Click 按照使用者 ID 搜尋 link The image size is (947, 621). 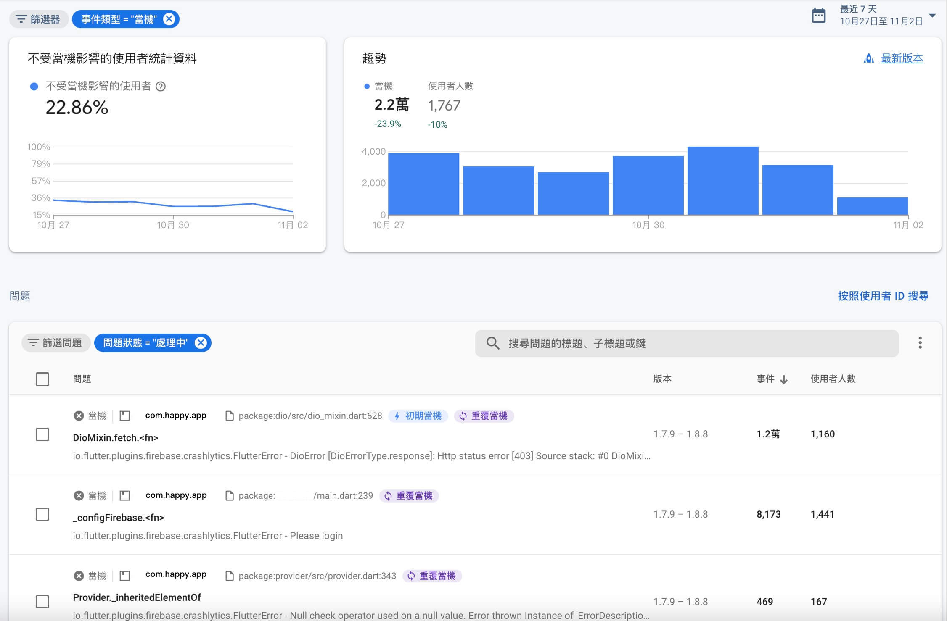click(x=883, y=296)
